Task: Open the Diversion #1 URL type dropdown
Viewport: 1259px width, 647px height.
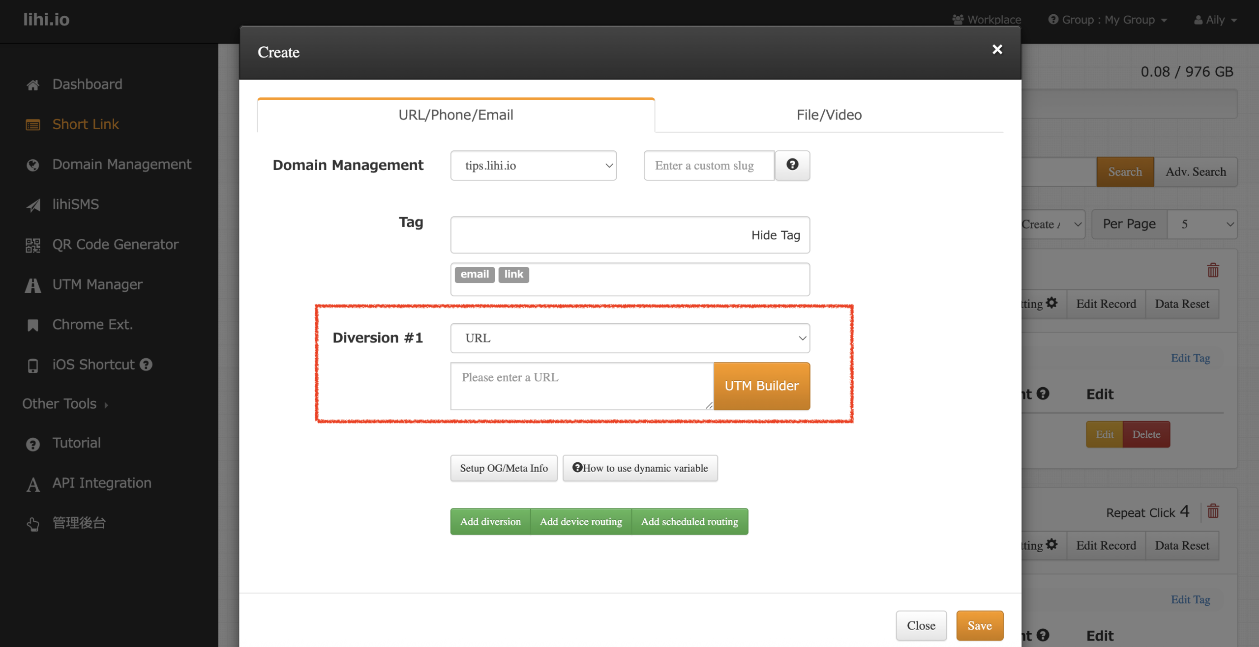Action: click(x=629, y=338)
